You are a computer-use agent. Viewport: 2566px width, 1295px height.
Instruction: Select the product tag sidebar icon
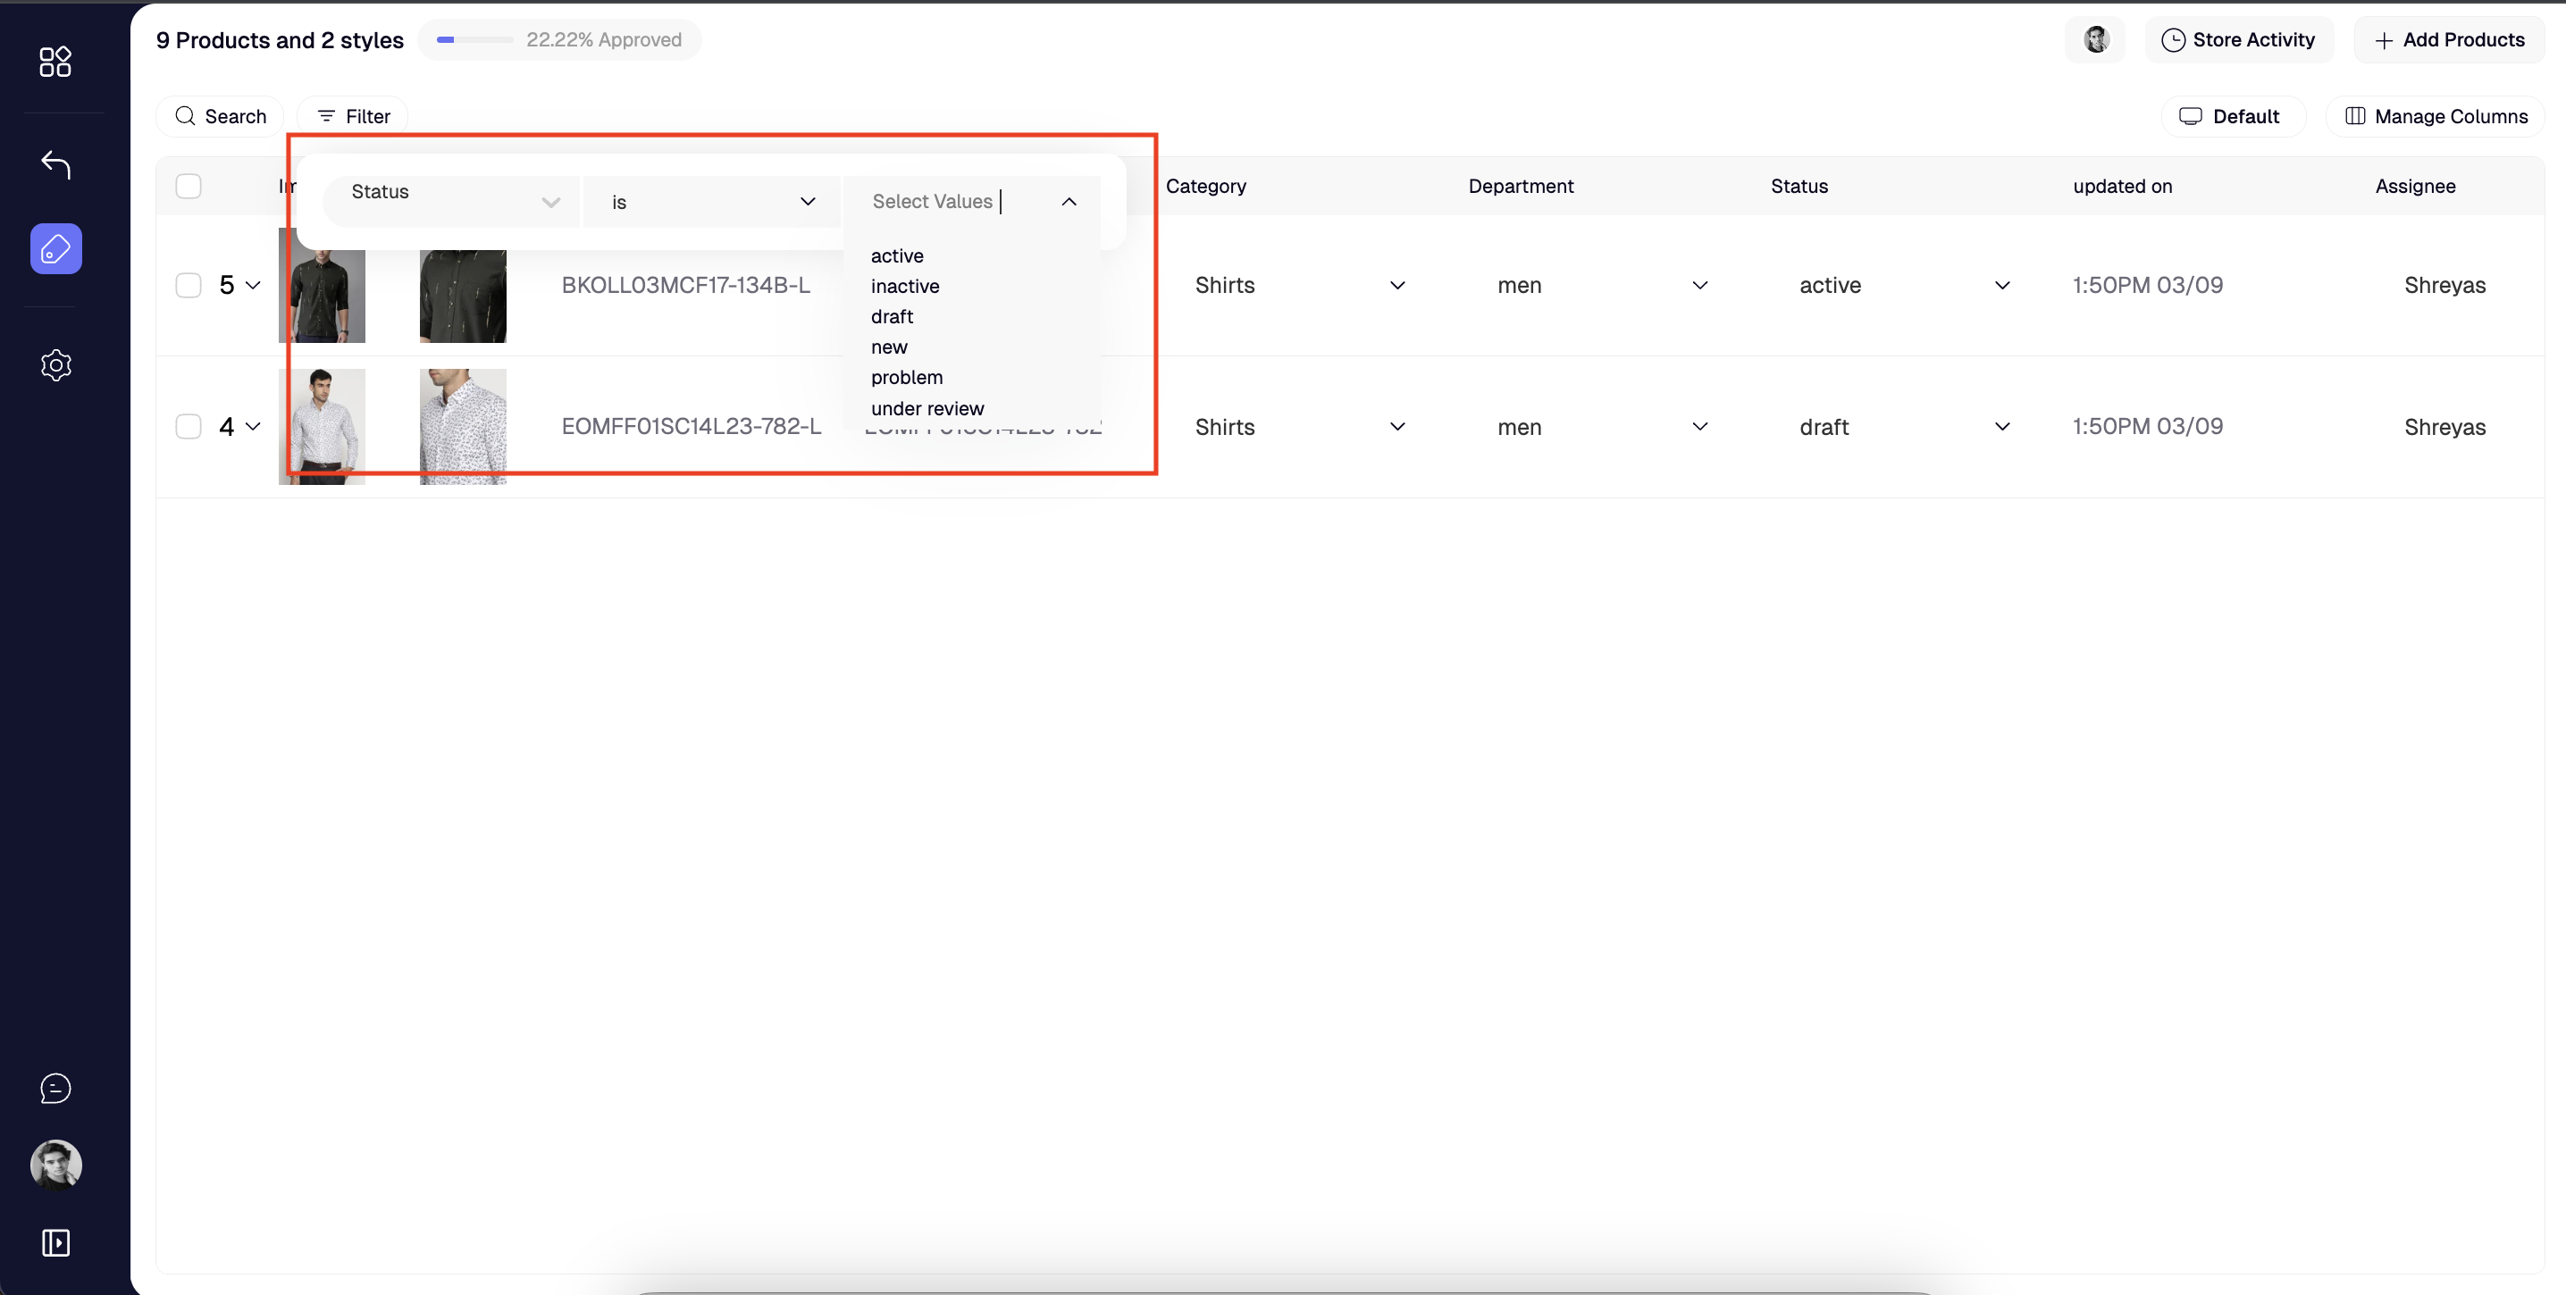(55, 249)
